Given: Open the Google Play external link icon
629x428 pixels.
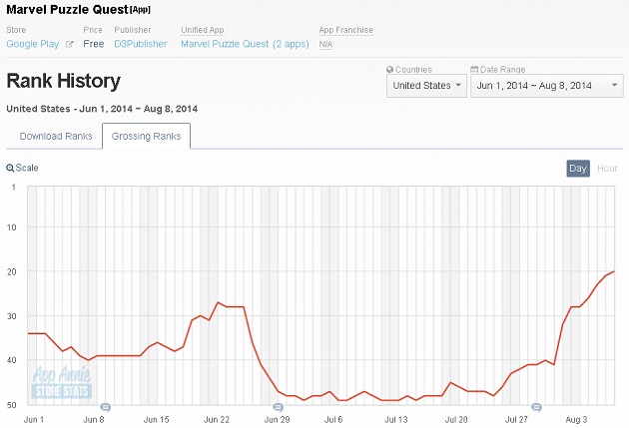Looking at the screenshot, I should [x=70, y=44].
